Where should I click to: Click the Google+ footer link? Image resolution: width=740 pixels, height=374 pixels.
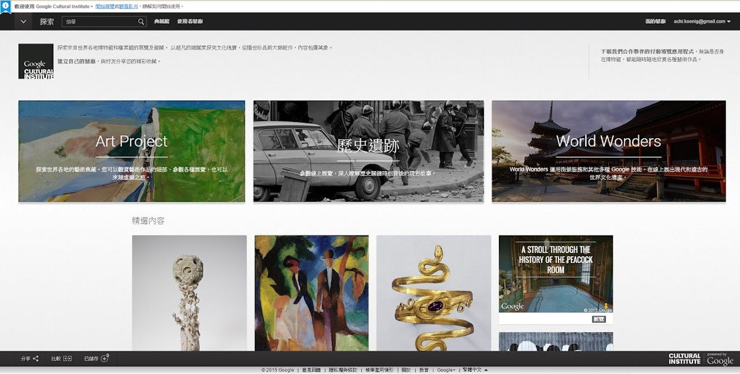coord(446,370)
